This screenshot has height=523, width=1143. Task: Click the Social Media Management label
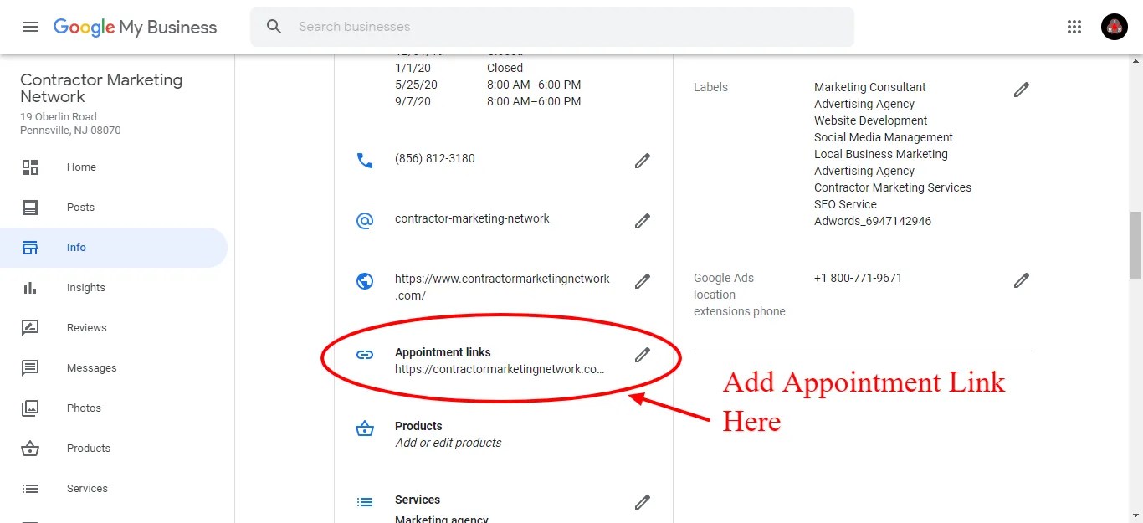tap(884, 137)
